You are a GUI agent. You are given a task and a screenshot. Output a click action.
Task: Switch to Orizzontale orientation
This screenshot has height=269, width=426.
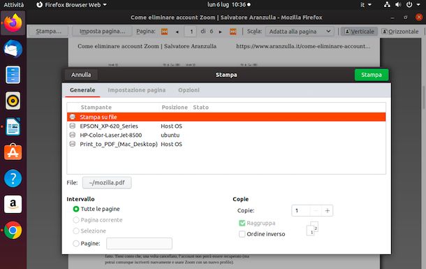[400, 31]
